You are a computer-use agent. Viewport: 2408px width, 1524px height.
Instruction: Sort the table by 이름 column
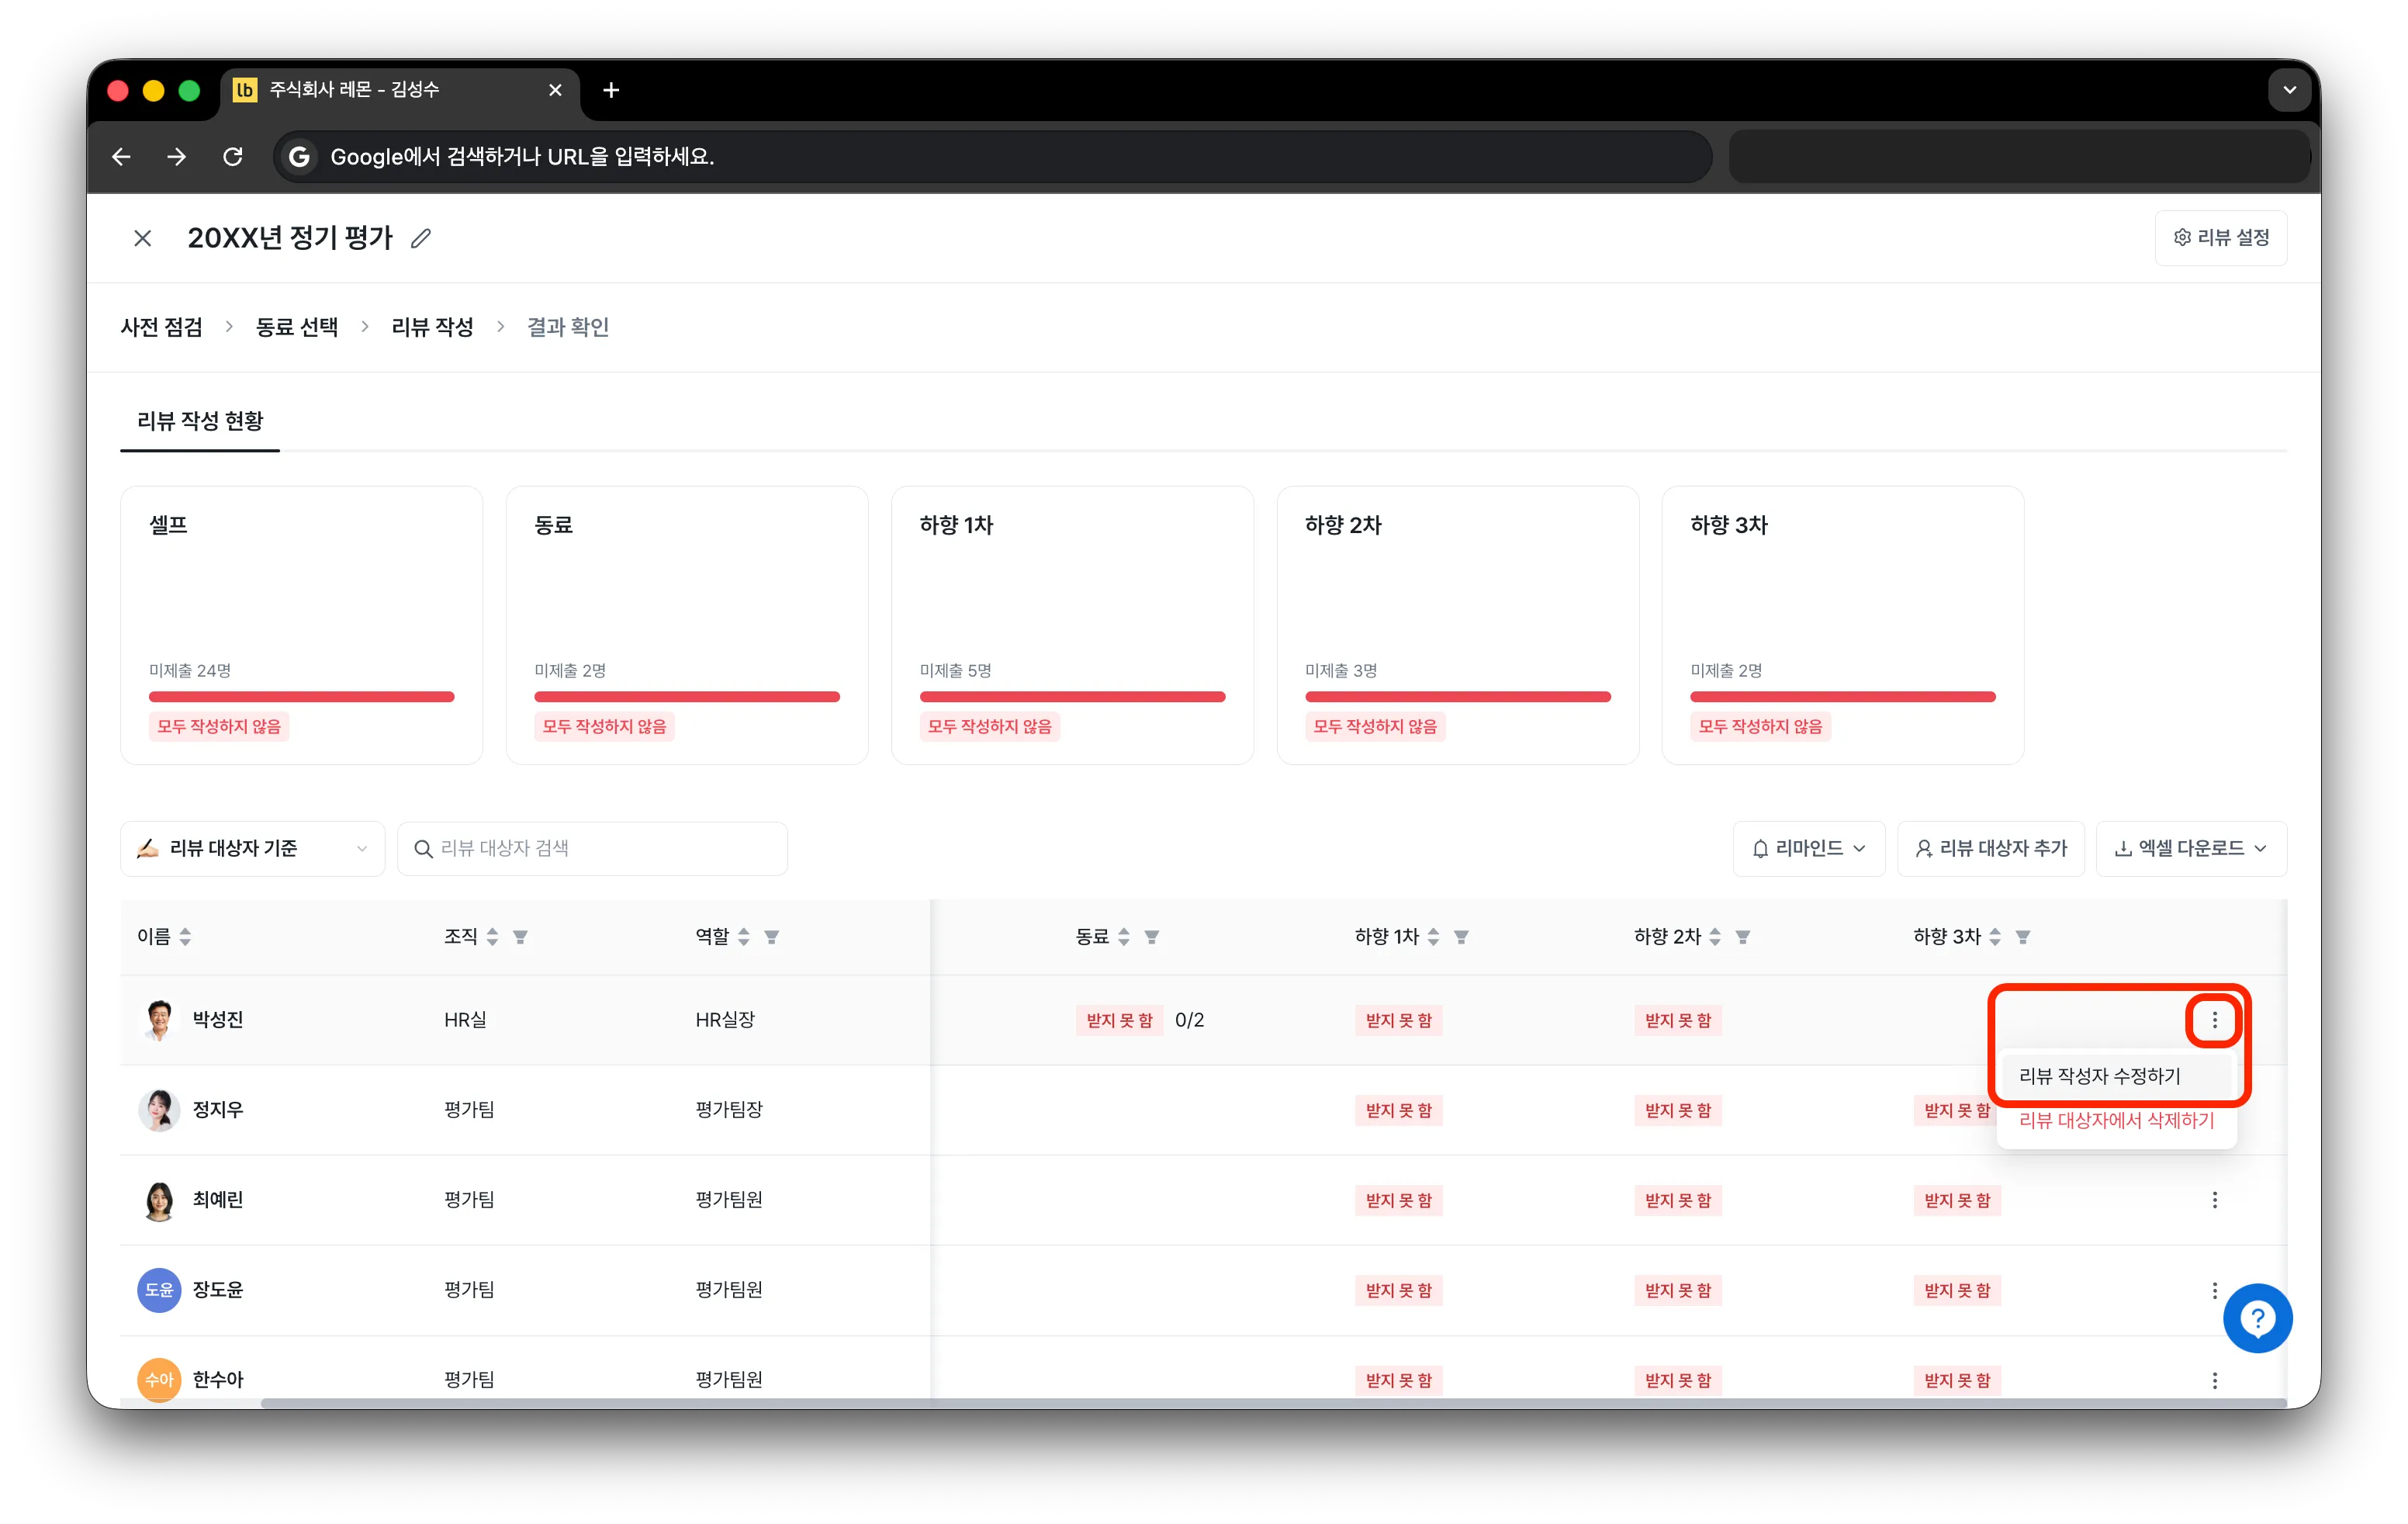[186, 936]
